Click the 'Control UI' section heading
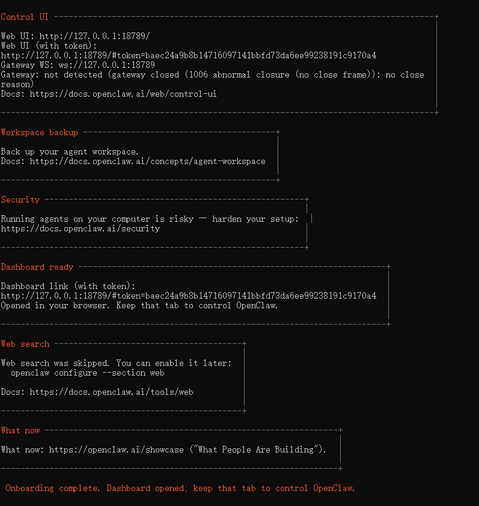 click(25, 17)
